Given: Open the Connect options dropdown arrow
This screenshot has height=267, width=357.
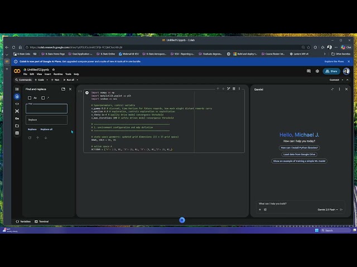Looking at the screenshot, I should 342,80.
